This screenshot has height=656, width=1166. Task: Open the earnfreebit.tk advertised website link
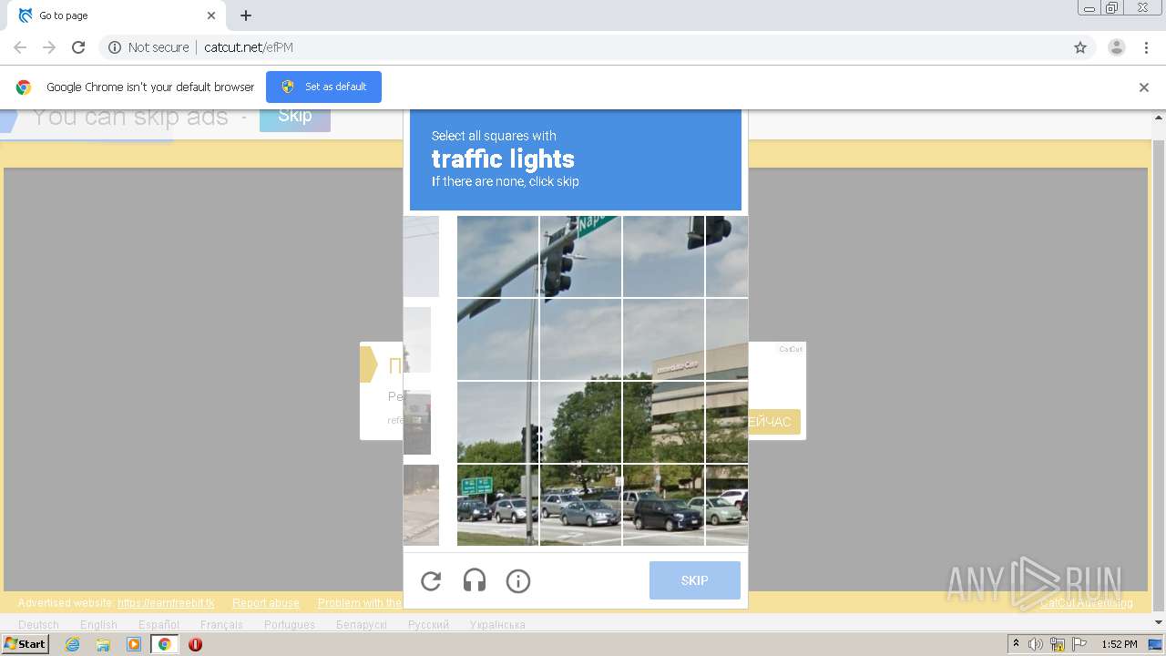[166, 603]
